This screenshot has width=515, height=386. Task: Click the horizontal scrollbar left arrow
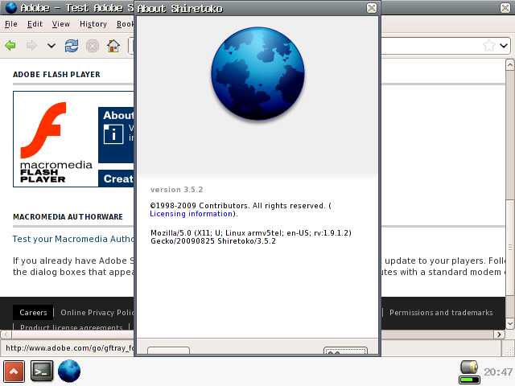pyautogui.click(x=6, y=335)
